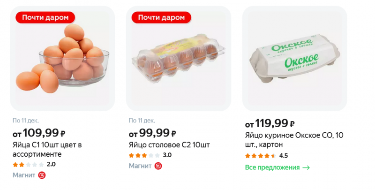Open Яйцо столовое С2 10шт product title
Screen dimensions: 375x190
click(169, 144)
